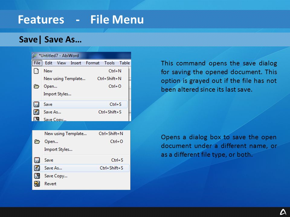Click the Ctrl+N shortcut text
This screenshot has height=217, width=290.
point(115,71)
